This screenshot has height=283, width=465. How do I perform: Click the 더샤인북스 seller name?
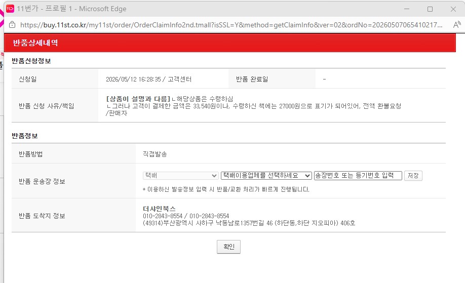pyautogui.click(x=159, y=209)
